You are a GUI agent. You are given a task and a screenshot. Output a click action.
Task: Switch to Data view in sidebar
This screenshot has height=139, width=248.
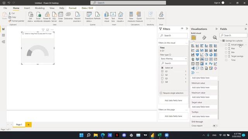click(3, 35)
